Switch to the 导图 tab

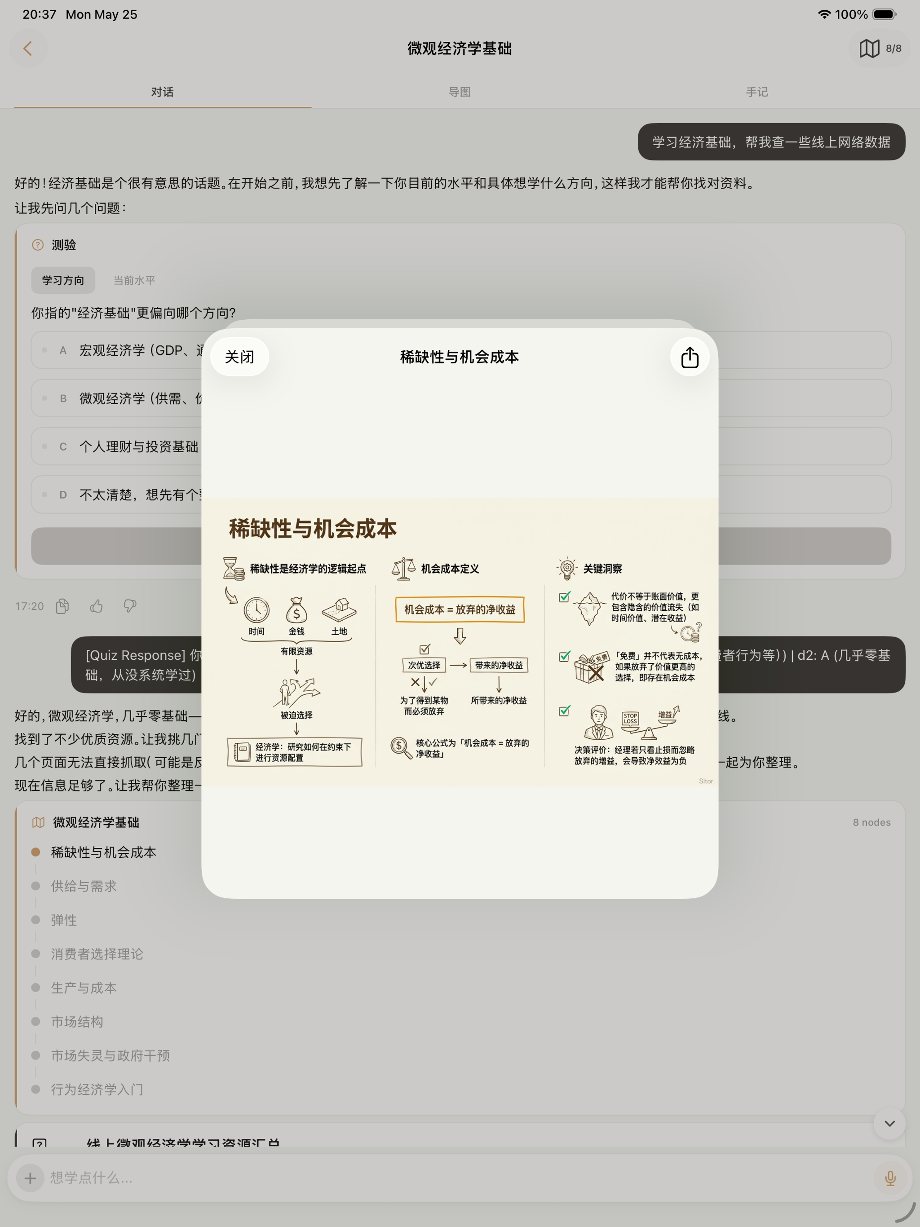click(x=460, y=92)
